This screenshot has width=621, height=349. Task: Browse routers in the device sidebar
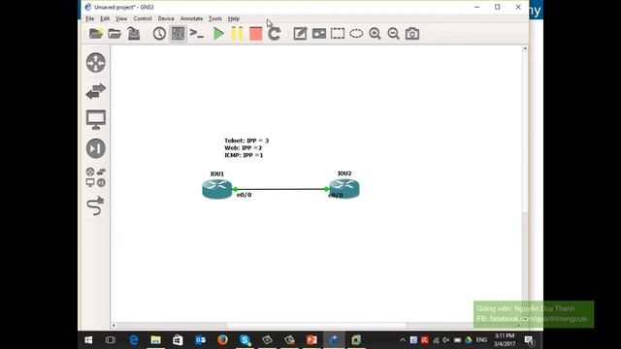coord(96,62)
